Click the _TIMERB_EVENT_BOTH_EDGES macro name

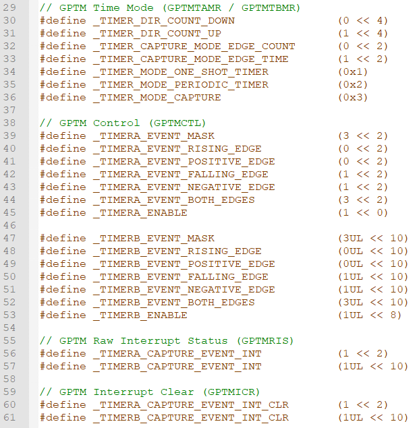(x=173, y=302)
